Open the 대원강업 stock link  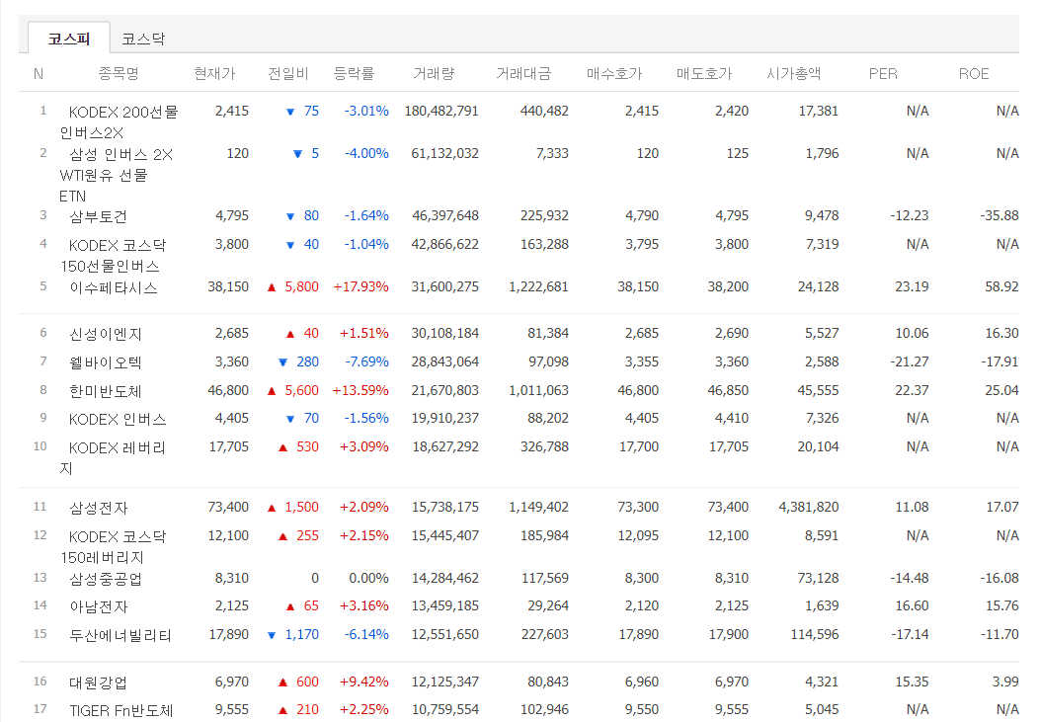(x=98, y=682)
